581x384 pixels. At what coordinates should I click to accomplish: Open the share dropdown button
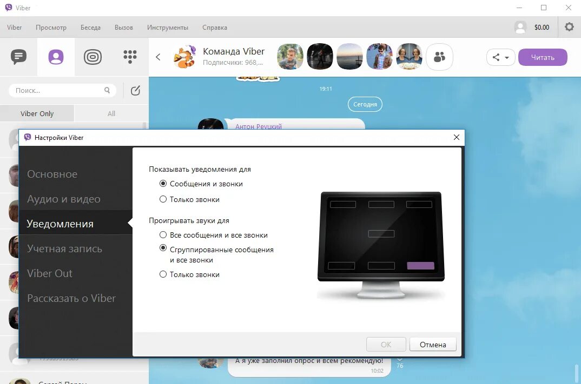(500, 57)
